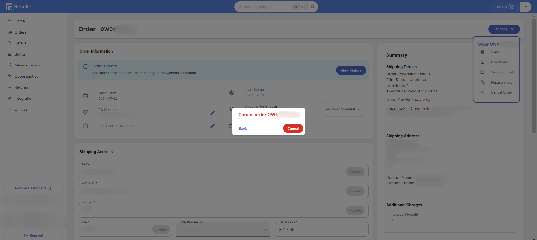Click the Returns icon in sidebar
The height and width of the screenshot is (240, 537).
pyautogui.click(x=10, y=87)
